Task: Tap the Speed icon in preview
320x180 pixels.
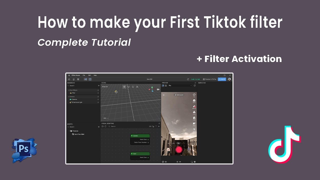Action: click(194, 101)
